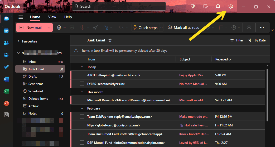Click the Delete trash can icon

(59, 27)
